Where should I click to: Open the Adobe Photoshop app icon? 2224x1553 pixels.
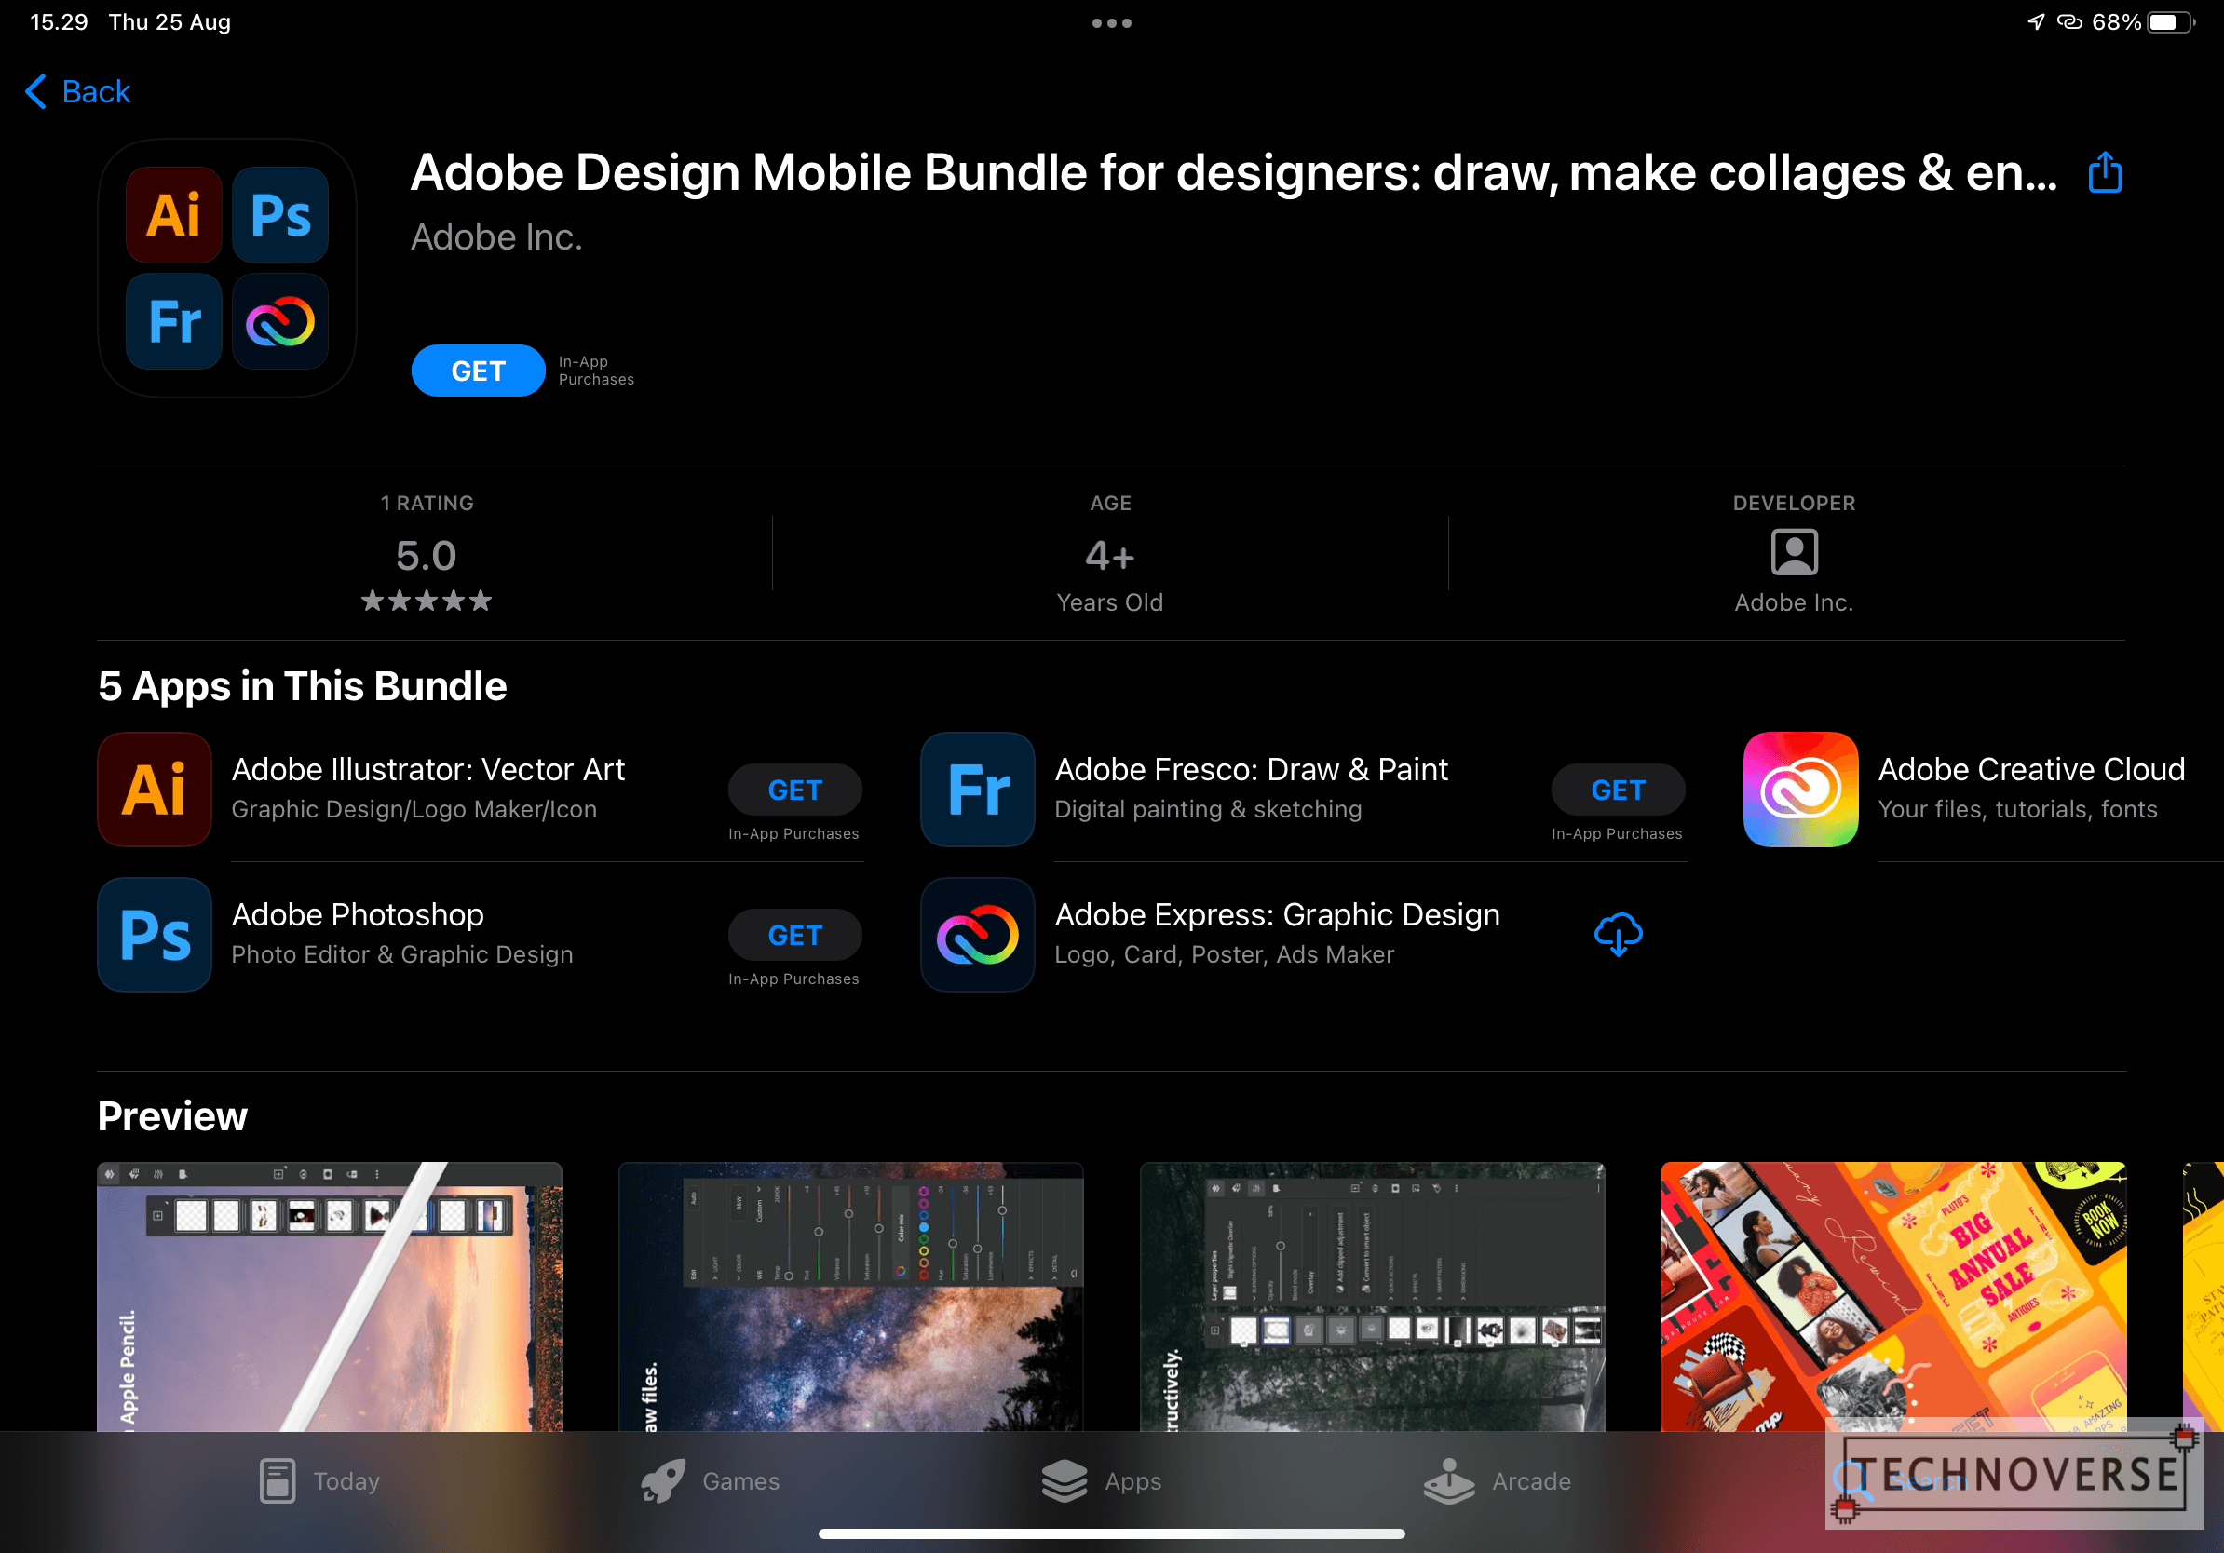coord(155,935)
